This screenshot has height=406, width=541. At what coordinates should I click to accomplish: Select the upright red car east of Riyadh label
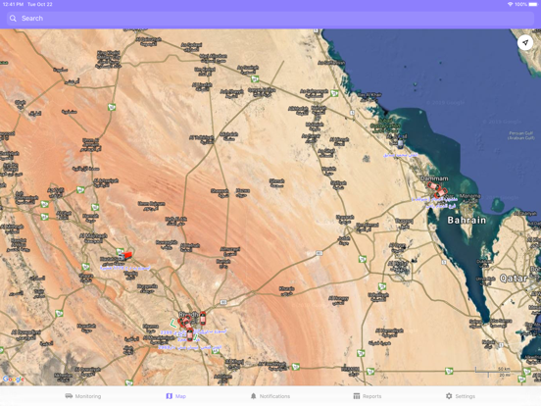(x=203, y=319)
